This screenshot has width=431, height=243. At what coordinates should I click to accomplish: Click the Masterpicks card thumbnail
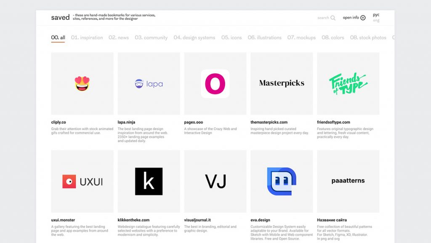(x=281, y=83)
